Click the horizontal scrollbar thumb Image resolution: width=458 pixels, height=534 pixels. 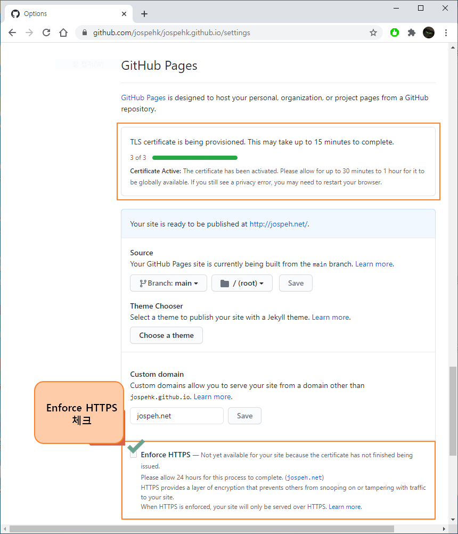click(x=202, y=529)
